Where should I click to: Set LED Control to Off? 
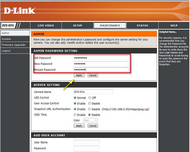pos(90,98)
